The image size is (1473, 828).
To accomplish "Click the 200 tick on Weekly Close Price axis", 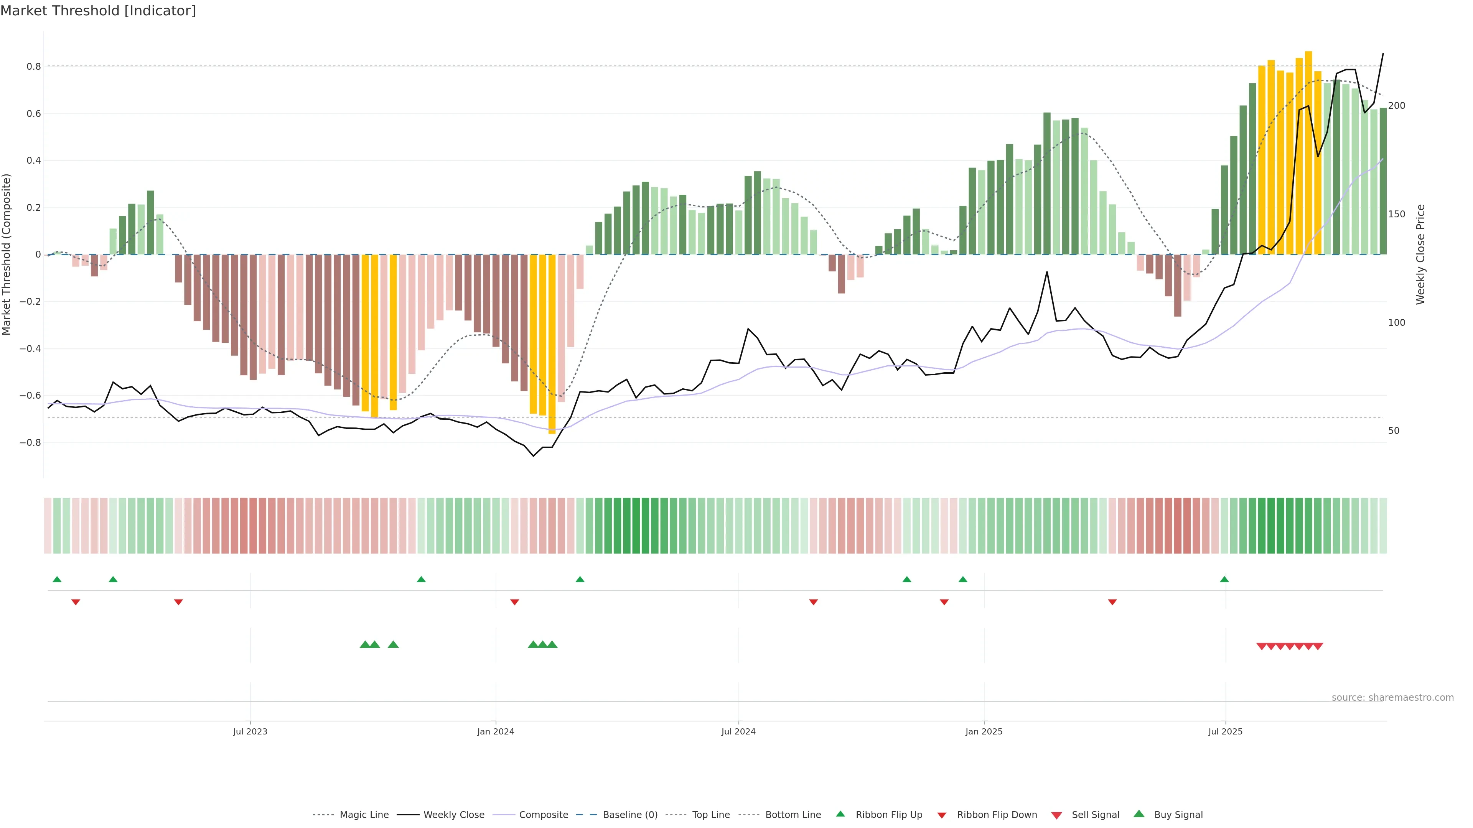I will point(1396,106).
